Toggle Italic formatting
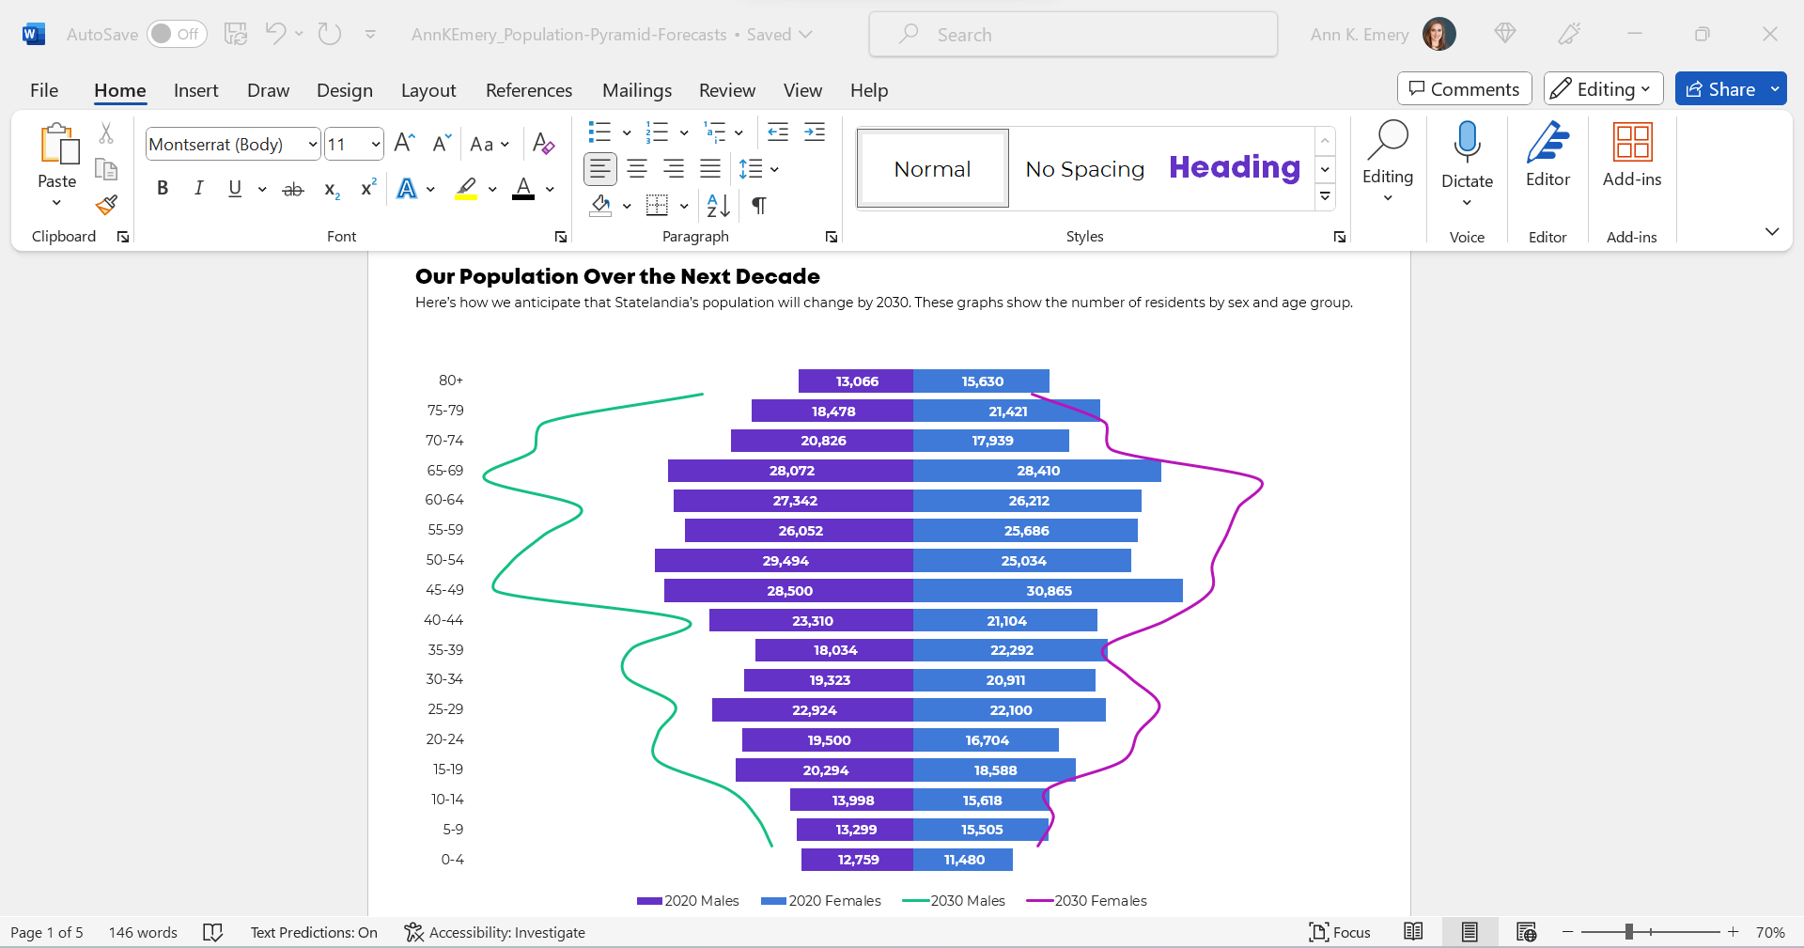1804x948 pixels. 198,188
